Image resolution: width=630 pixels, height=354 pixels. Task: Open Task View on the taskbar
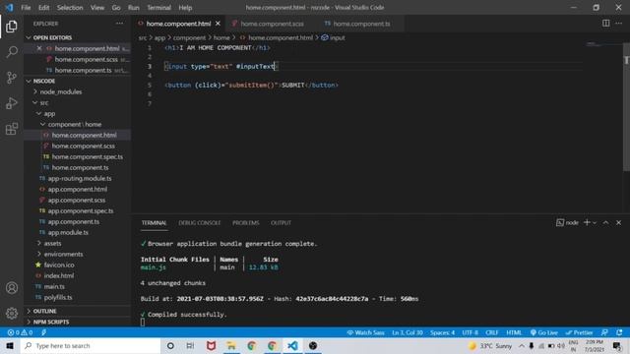(x=190, y=345)
